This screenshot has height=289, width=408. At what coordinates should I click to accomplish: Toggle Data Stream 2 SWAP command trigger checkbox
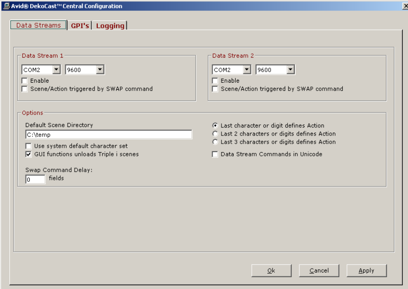click(x=215, y=89)
